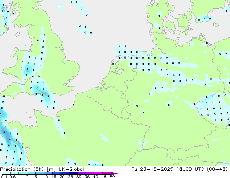The image size is (230, 178).
Task: Click the '25' legend scale number
Action: click(70, 177)
